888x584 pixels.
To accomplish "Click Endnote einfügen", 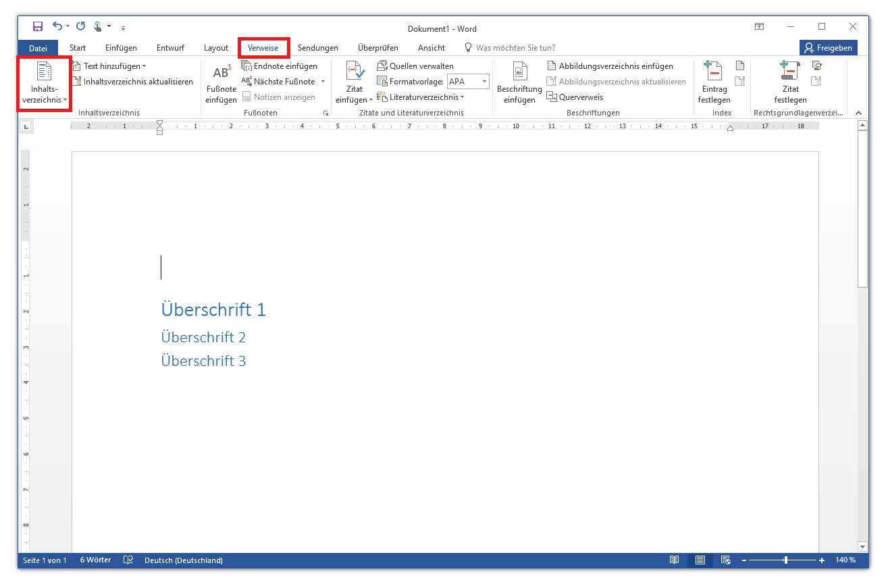I will coord(280,66).
